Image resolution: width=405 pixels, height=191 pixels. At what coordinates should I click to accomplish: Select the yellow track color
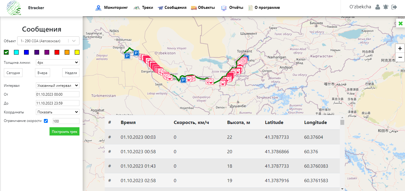(77, 52)
